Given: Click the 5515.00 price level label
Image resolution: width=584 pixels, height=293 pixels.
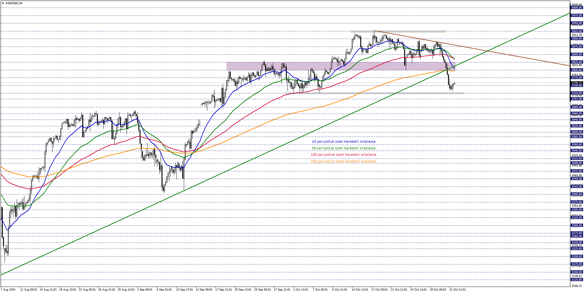Looking at the screenshot, I should [x=577, y=159].
